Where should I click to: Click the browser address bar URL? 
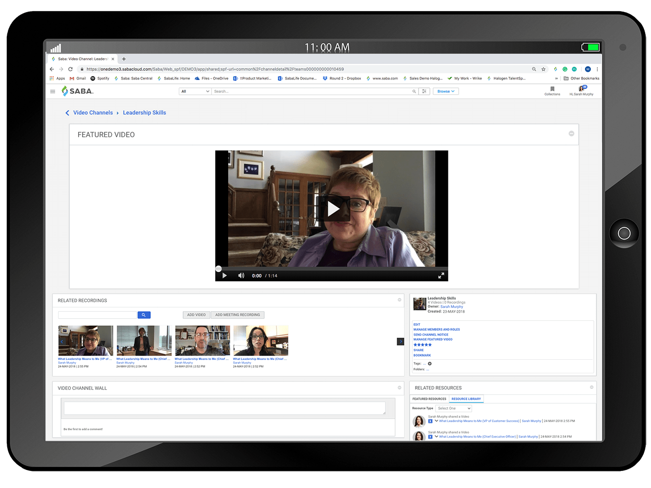pyautogui.click(x=215, y=69)
